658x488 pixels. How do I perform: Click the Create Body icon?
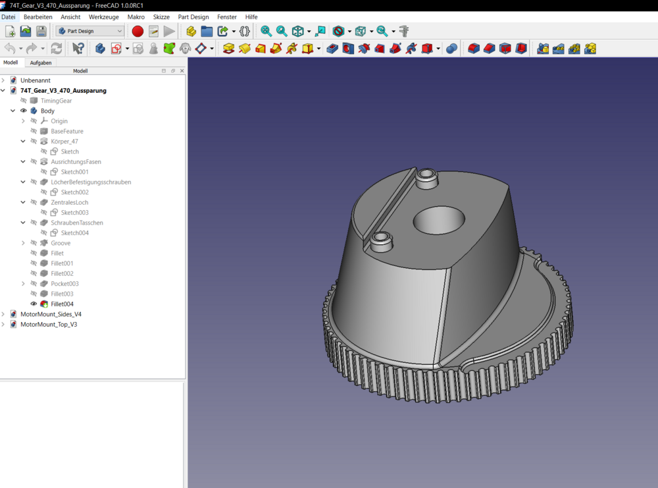[x=100, y=49]
